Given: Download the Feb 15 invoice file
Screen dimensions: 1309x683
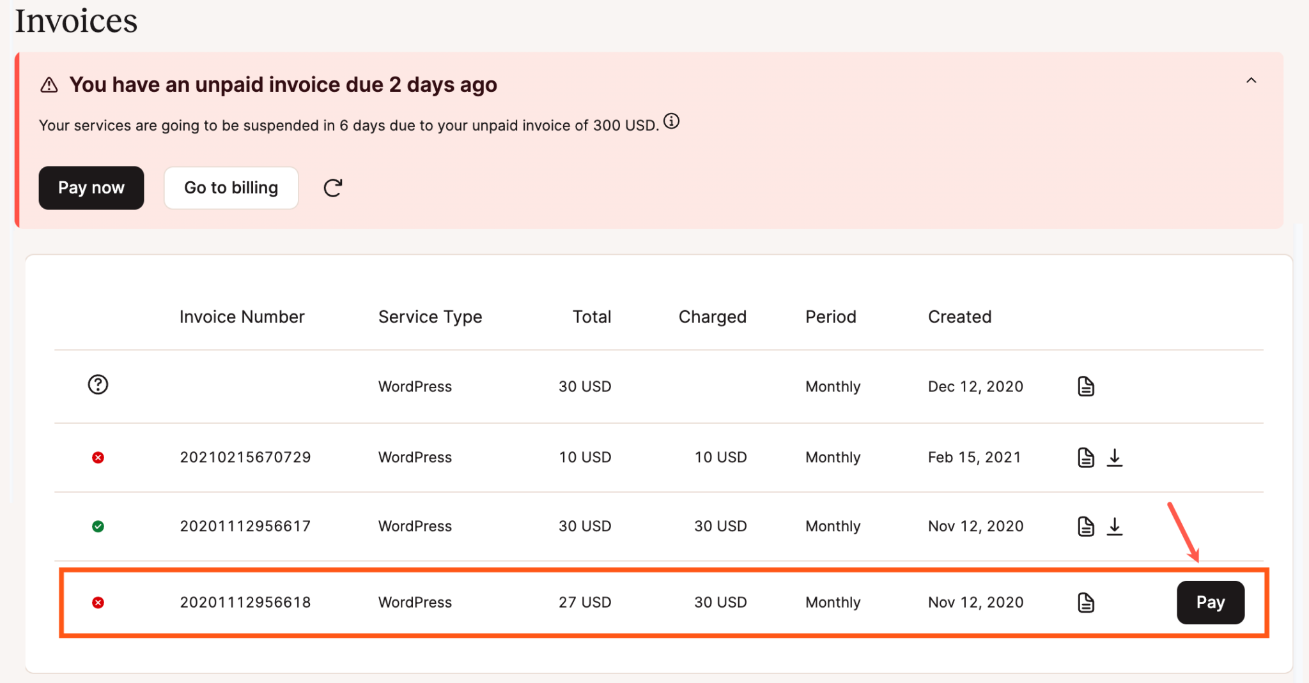Looking at the screenshot, I should point(1115,456).
